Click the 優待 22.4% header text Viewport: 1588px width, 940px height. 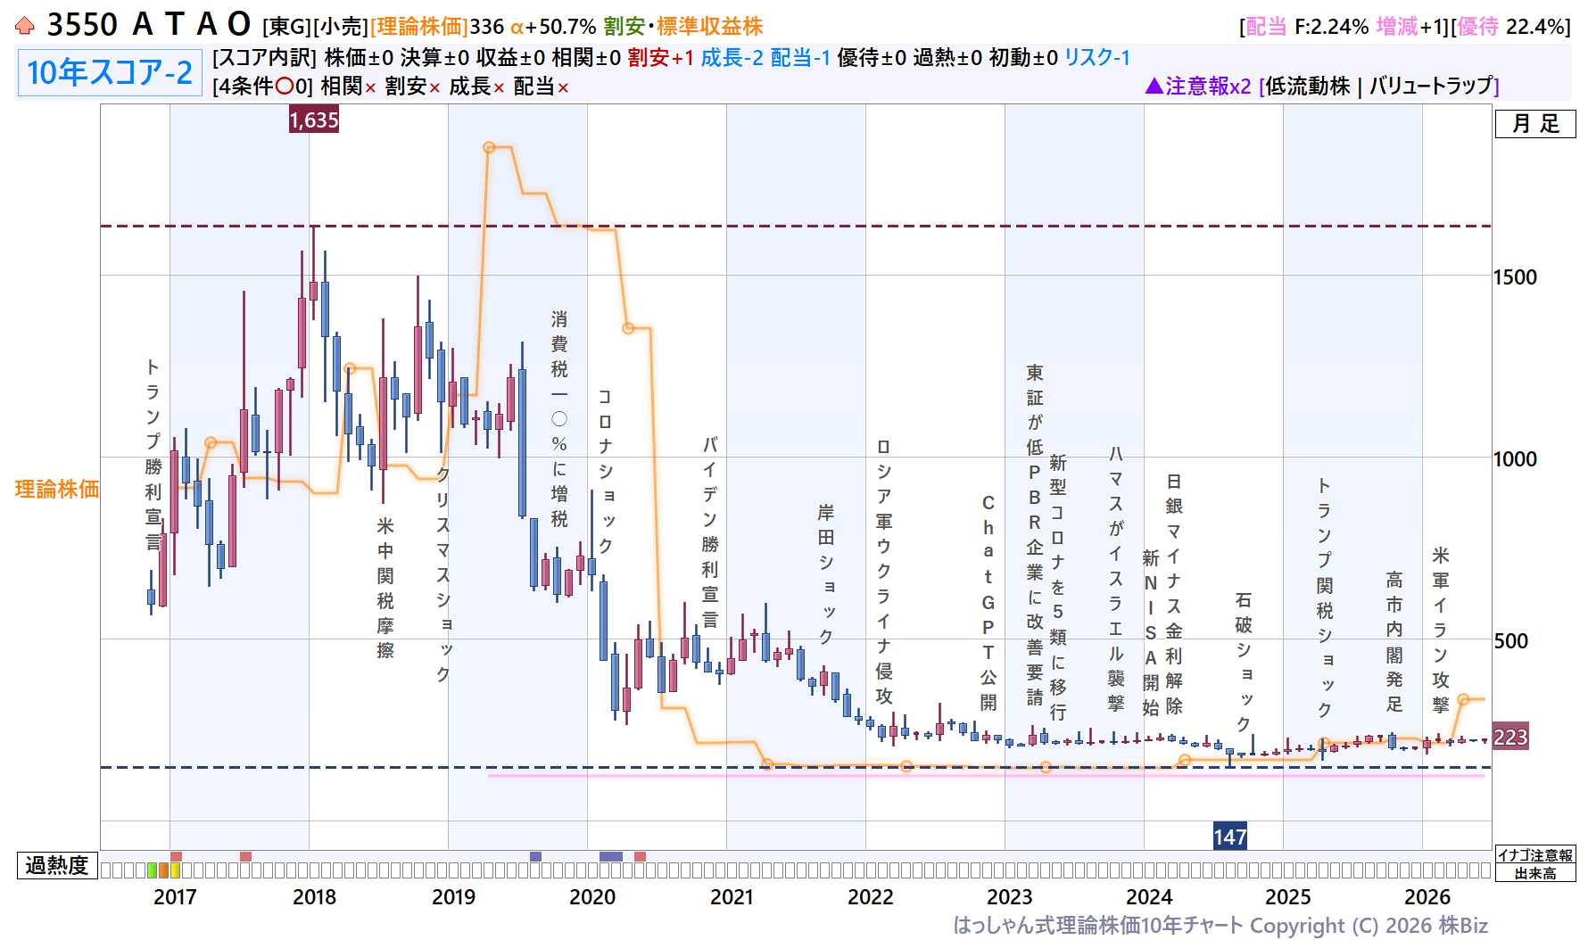click(x=1513, y=27)
